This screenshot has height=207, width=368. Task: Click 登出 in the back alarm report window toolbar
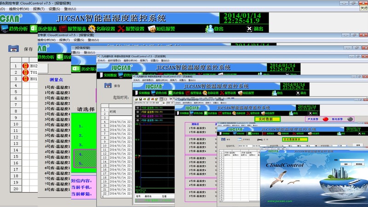tap(214, 29)
